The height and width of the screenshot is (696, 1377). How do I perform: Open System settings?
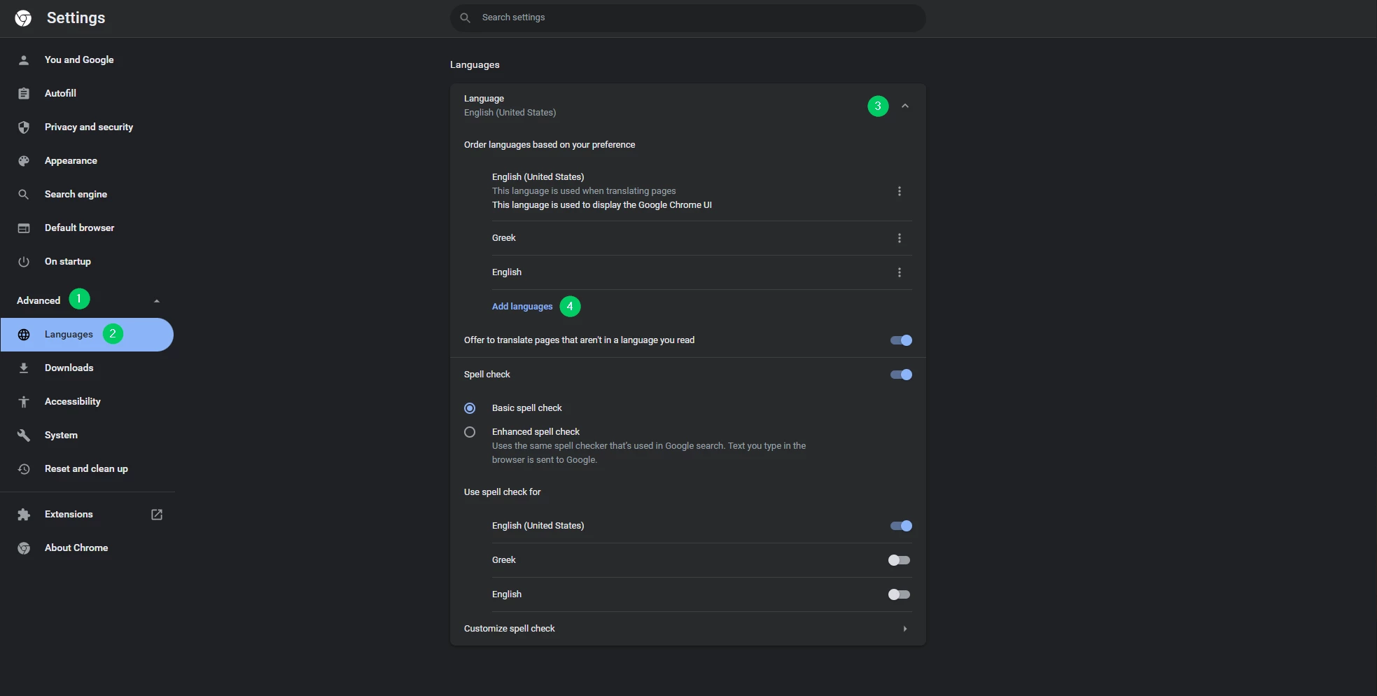(x=88, y=436)
